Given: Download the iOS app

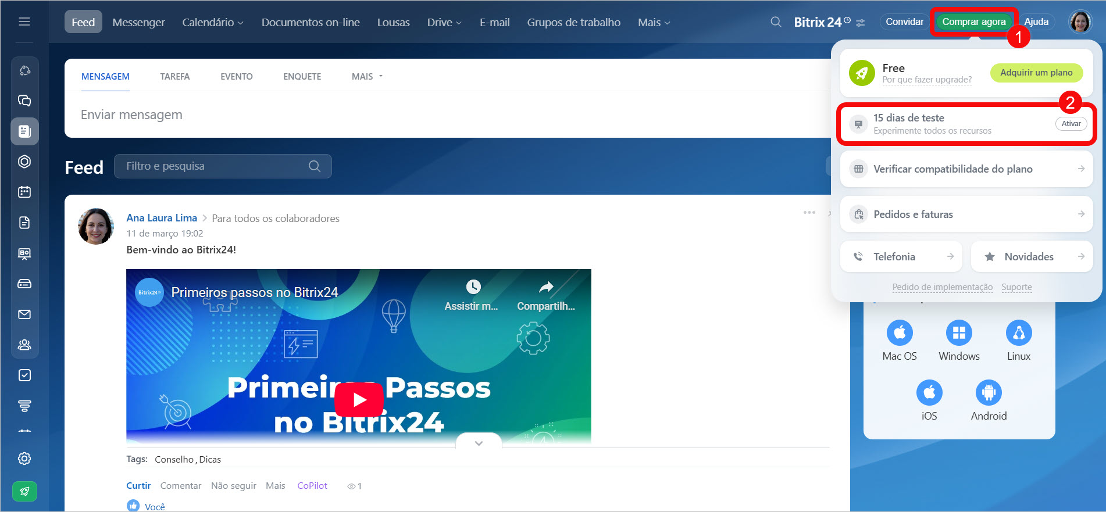Looking at the screenshot, I should (x=929, y=393).
